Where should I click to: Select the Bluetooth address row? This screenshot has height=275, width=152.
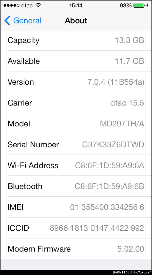tap(76, 186)
